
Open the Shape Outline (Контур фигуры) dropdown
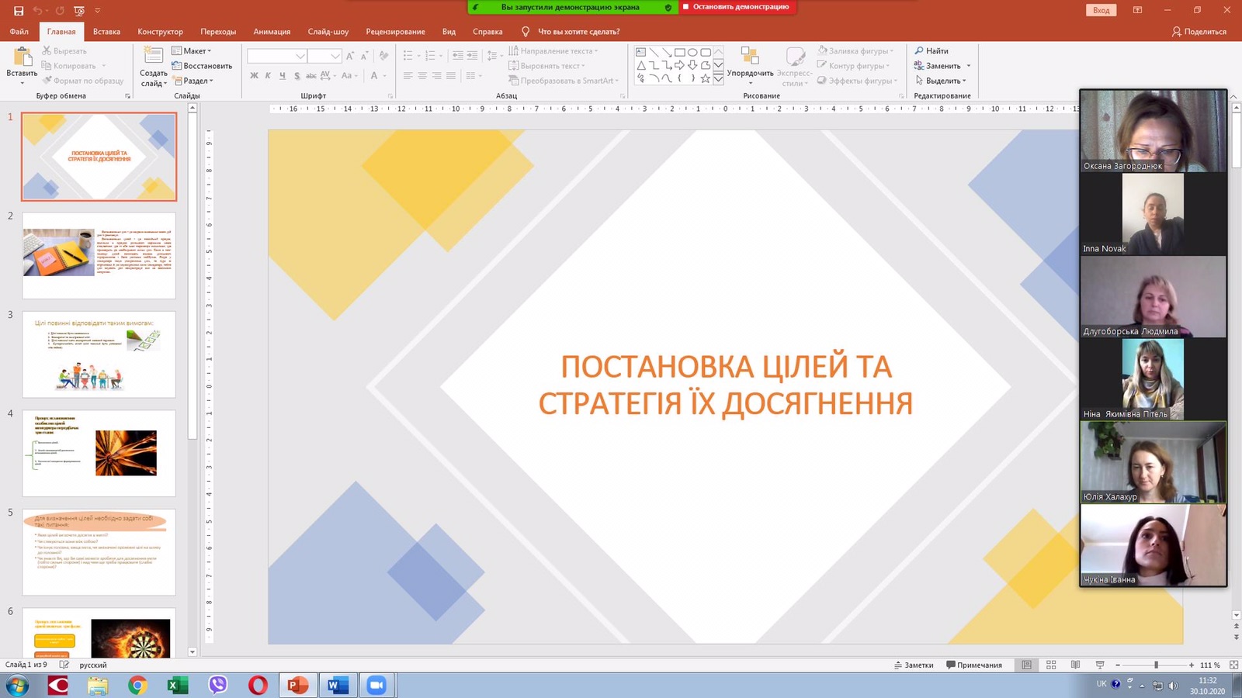(853, 66)
